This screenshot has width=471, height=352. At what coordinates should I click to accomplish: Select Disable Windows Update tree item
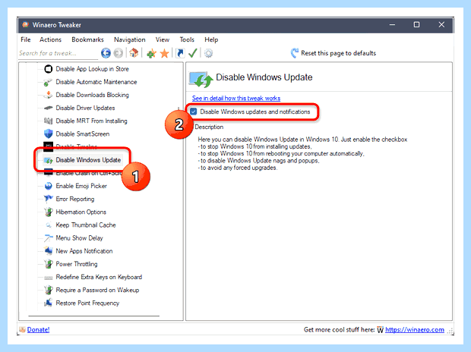pyautogui.click(x=88, y=160)
